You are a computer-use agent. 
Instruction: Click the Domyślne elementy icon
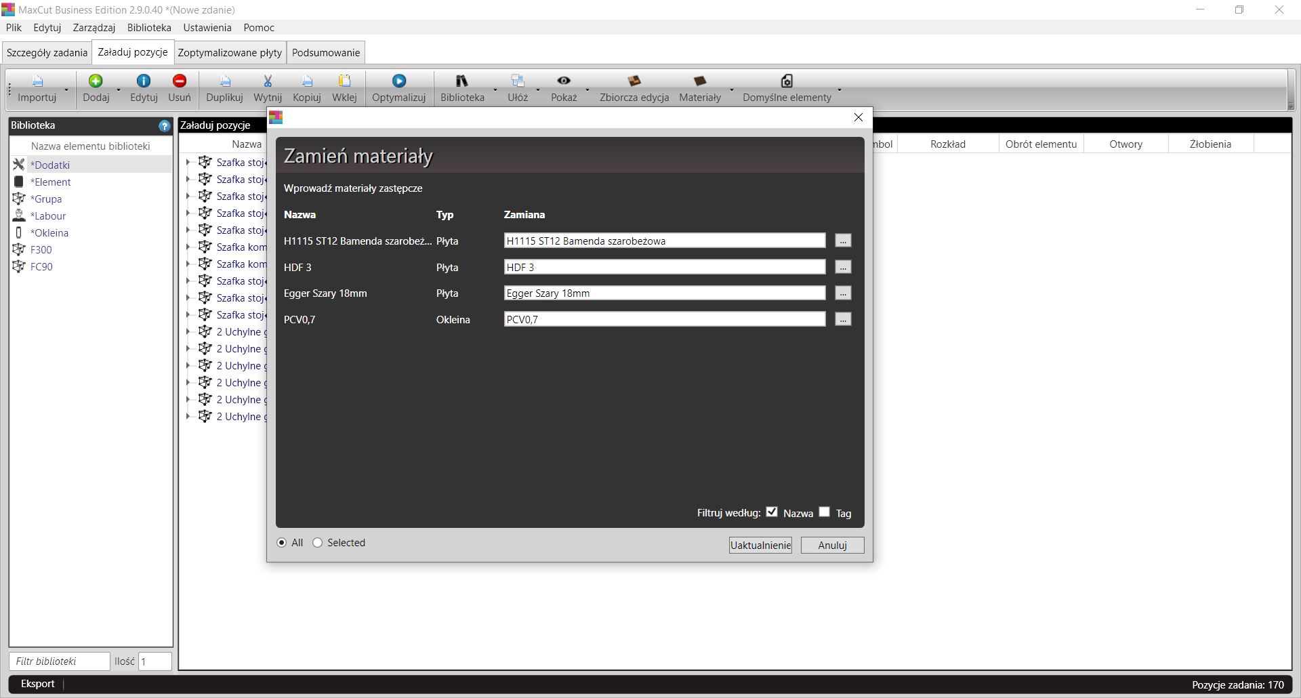click(x=786, y=81)
